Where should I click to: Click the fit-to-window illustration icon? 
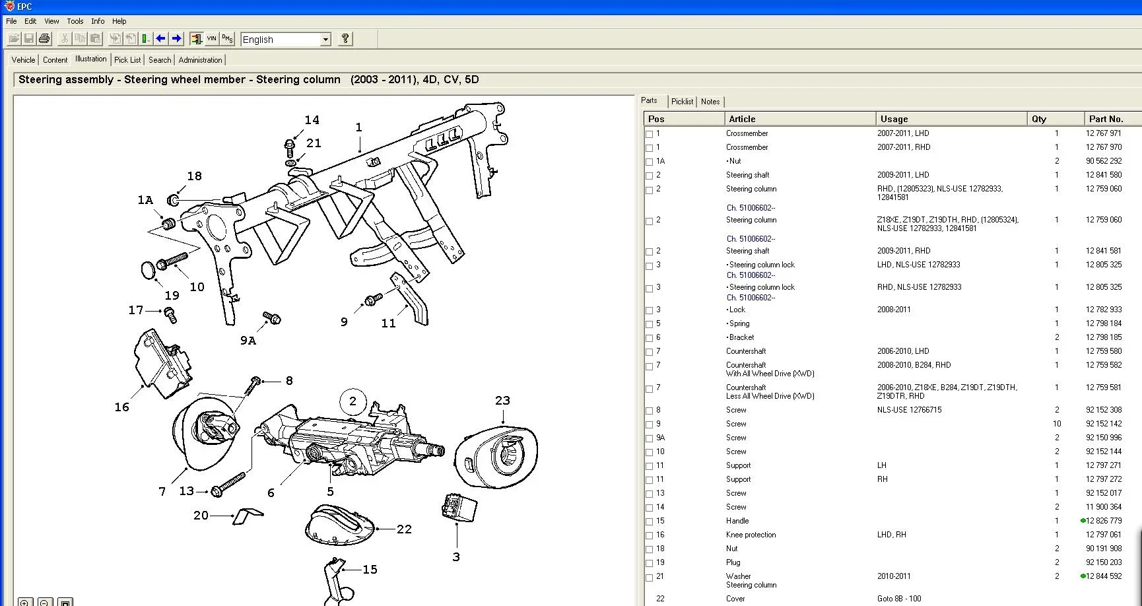(65, 601)
